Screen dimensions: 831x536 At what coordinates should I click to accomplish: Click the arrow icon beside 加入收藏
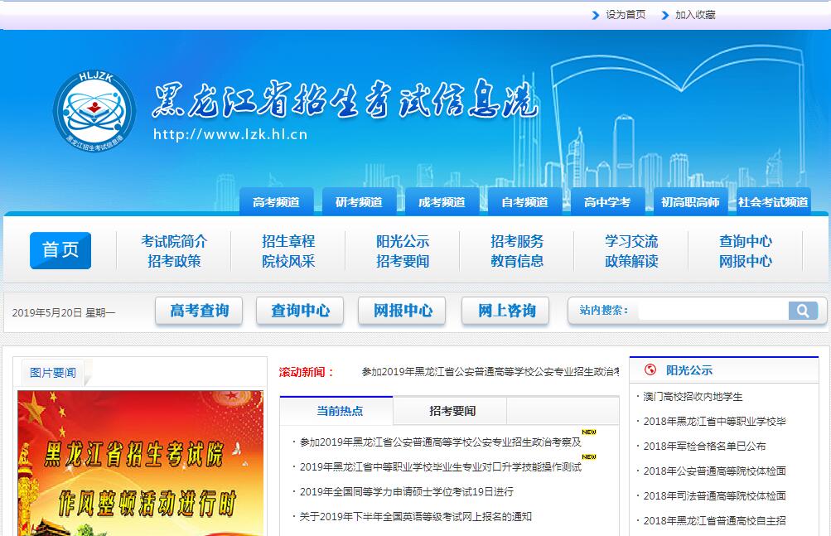664,15
